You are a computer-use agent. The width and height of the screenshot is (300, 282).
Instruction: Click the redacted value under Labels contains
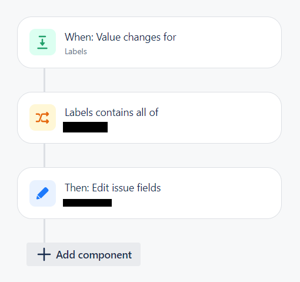[x=85, y=127]
